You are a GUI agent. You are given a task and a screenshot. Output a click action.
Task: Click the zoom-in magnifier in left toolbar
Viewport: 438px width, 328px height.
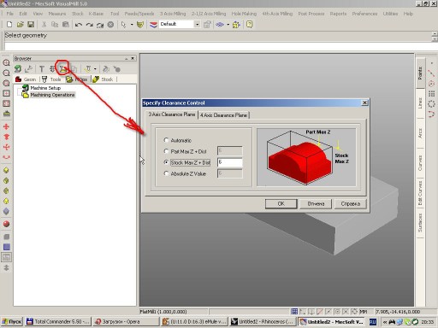point(6,62)
